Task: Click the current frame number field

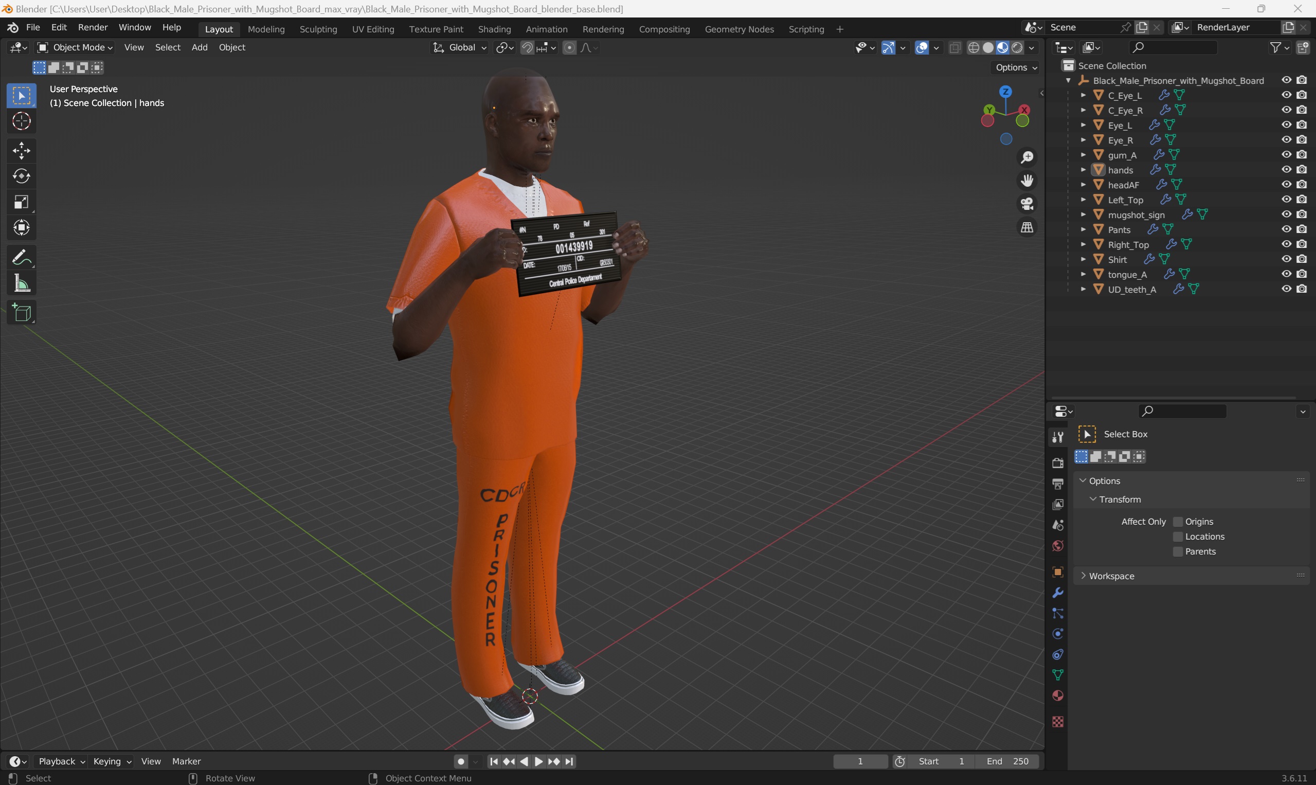Action: pos(860,761)
